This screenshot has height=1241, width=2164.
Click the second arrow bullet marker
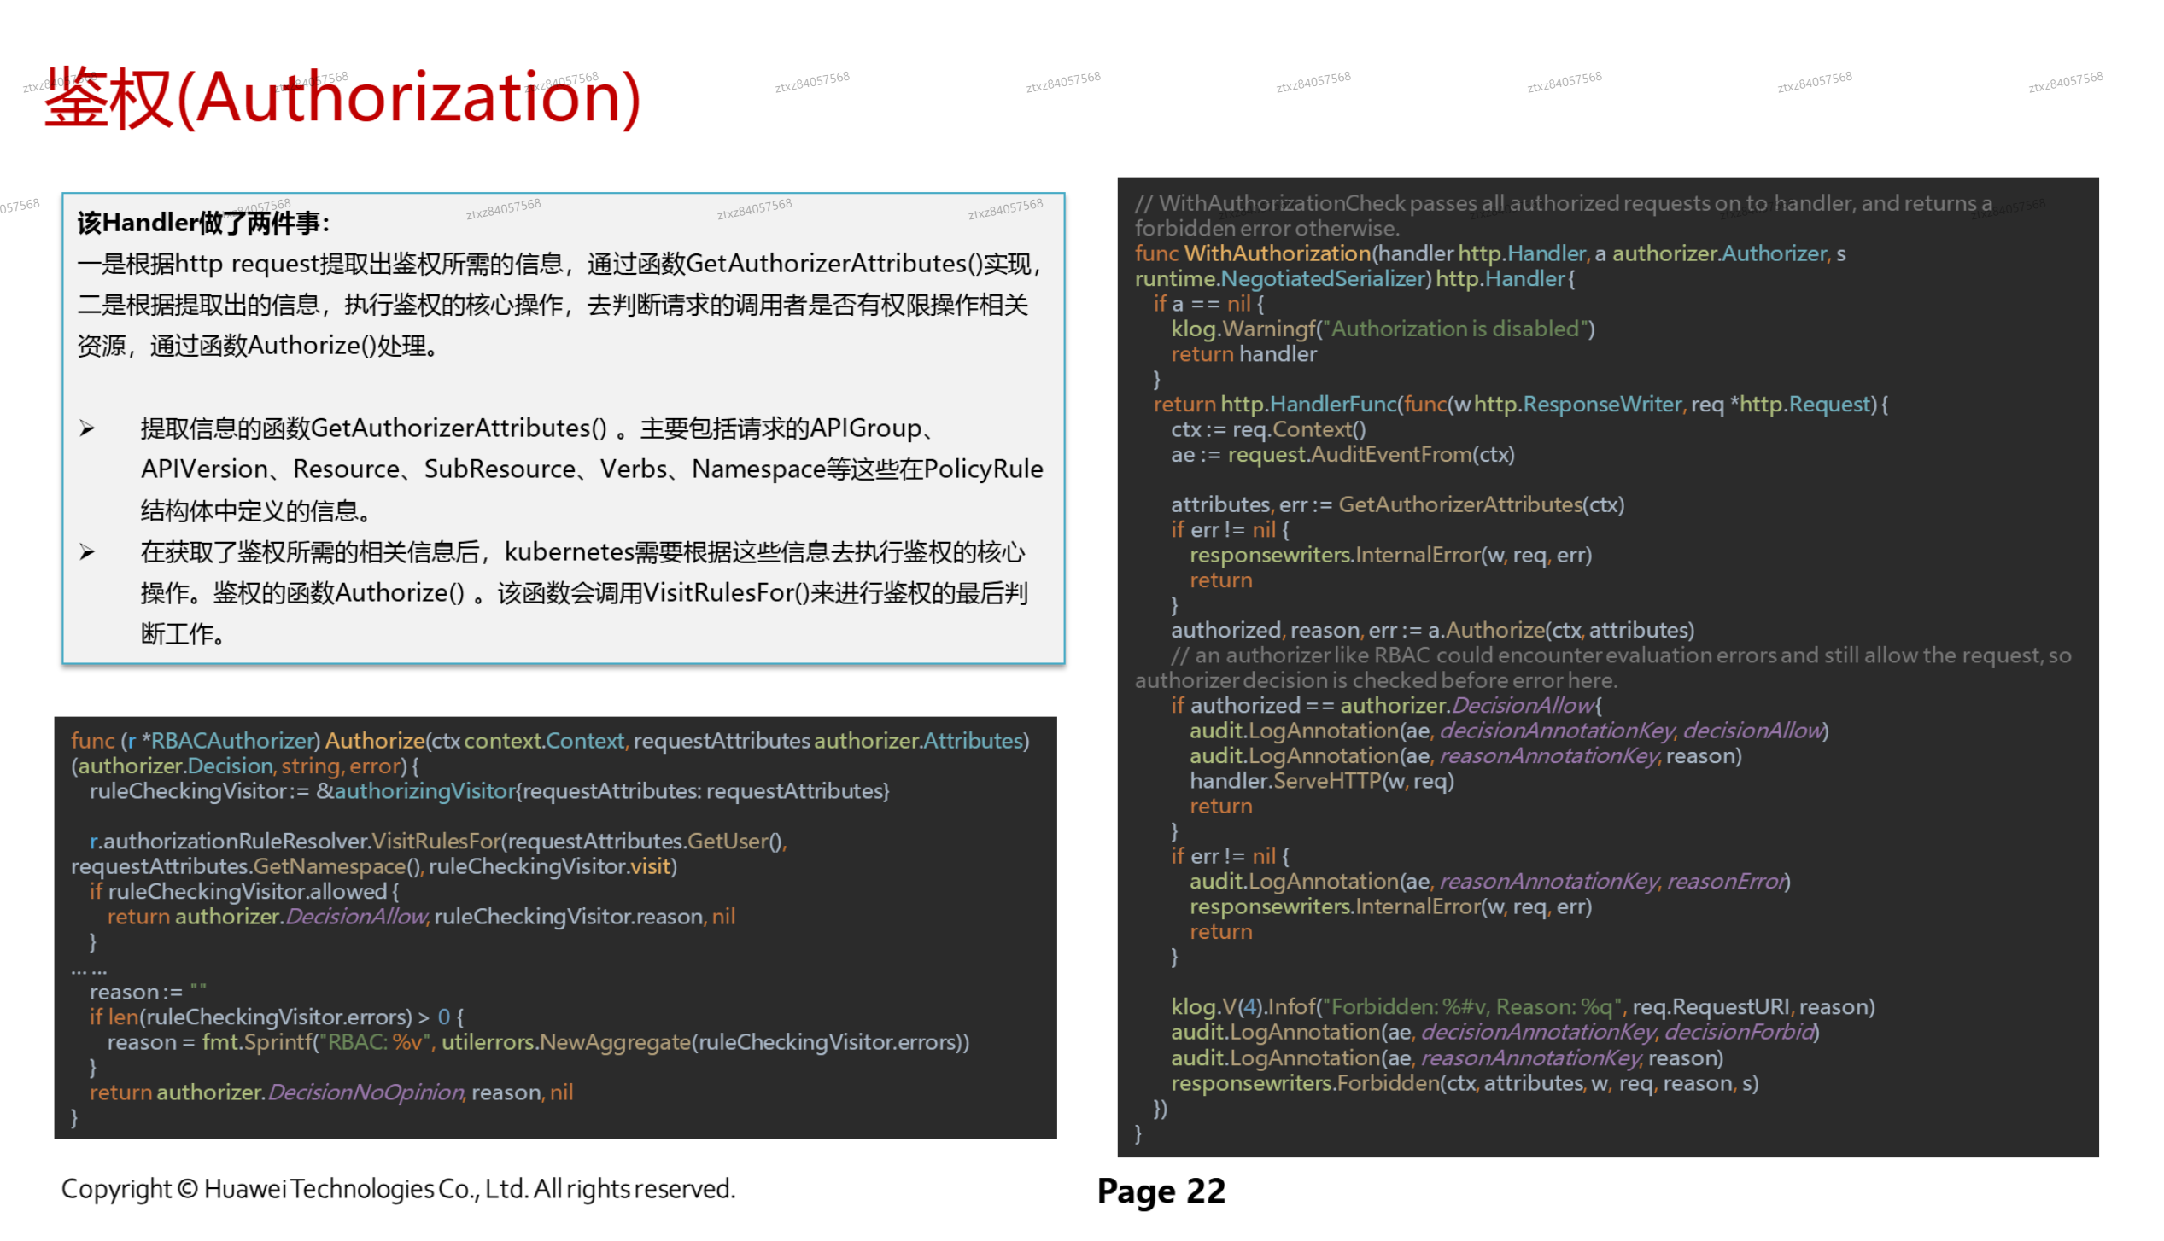[x=86, y=553]
